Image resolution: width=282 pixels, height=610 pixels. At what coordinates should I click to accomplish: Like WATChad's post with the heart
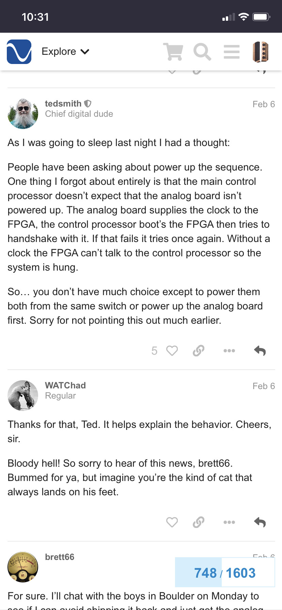click(172, 522)
